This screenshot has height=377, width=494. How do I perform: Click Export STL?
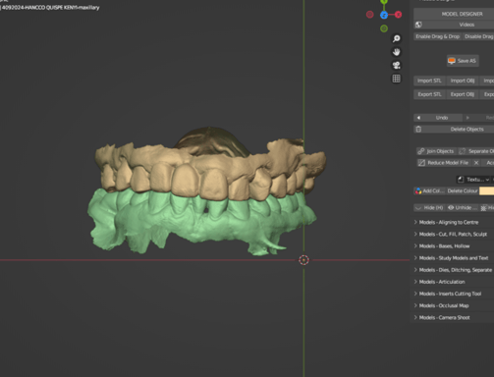coord(429,94)
